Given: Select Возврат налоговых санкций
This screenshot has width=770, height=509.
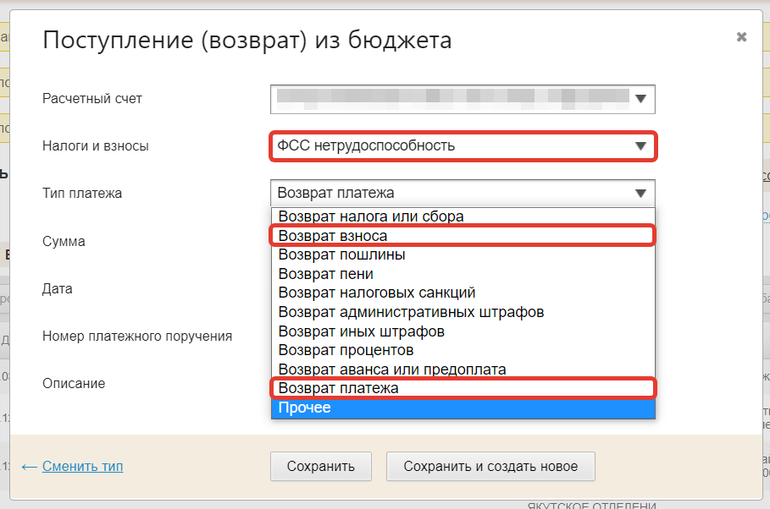Looking at the screenshot, I should point(377,293).
